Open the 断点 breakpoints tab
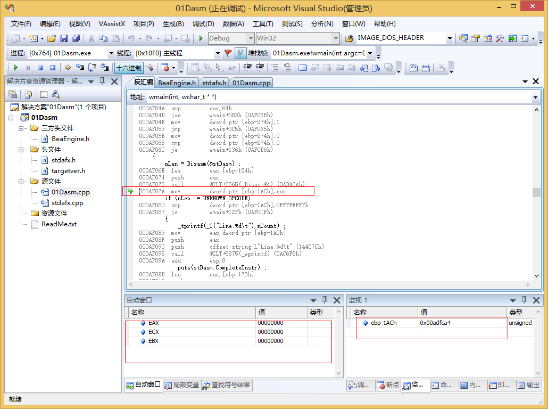This screenshot has height=409, width=548. [x=388, y=385]
